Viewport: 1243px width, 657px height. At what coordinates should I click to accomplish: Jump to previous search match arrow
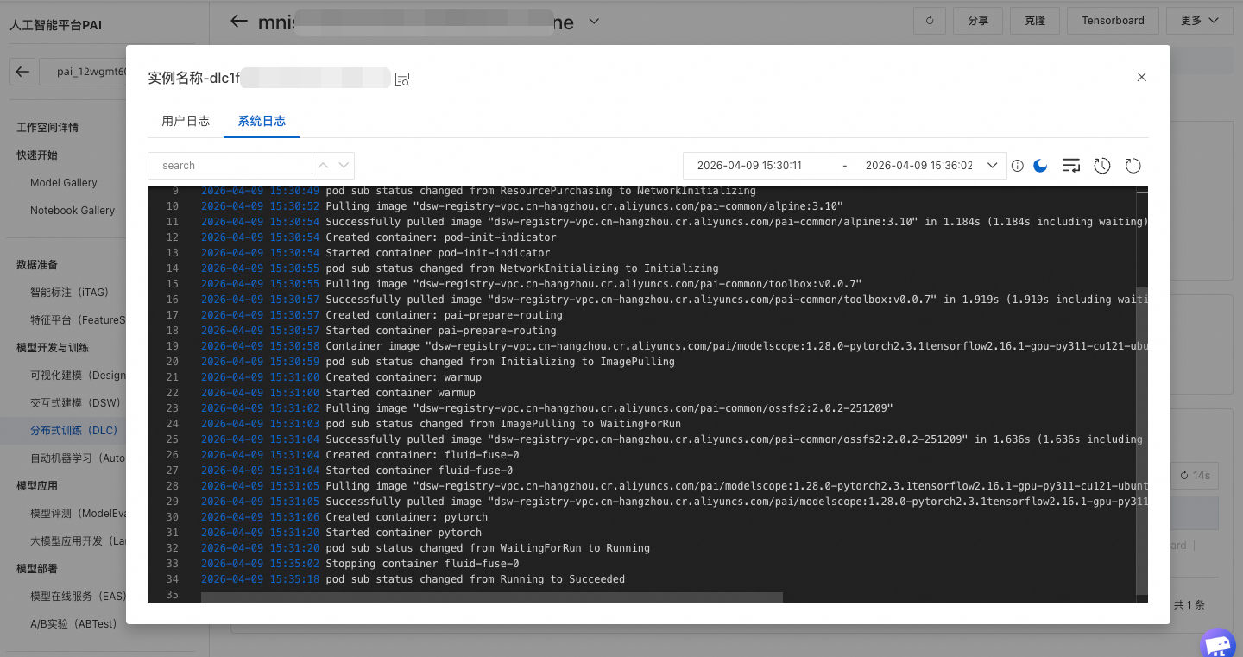click(323, 165)
